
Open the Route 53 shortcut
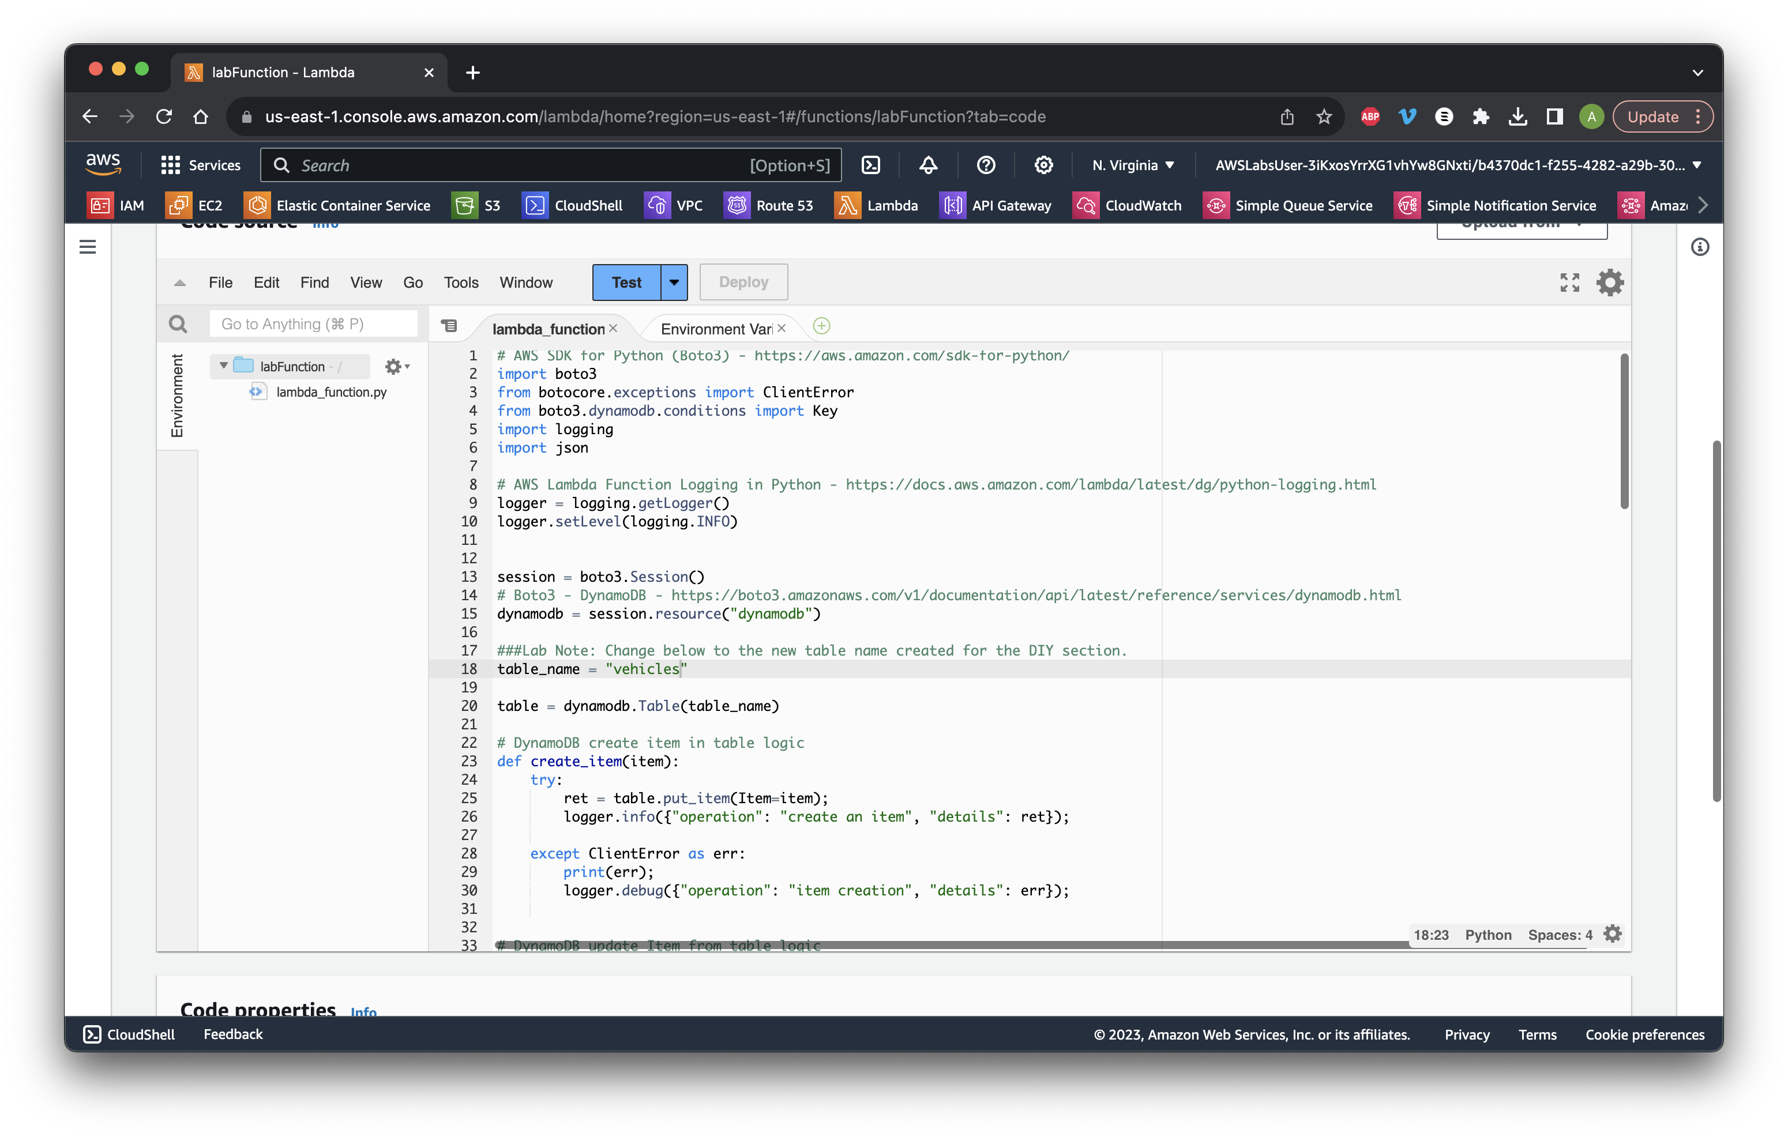(768, 206)
